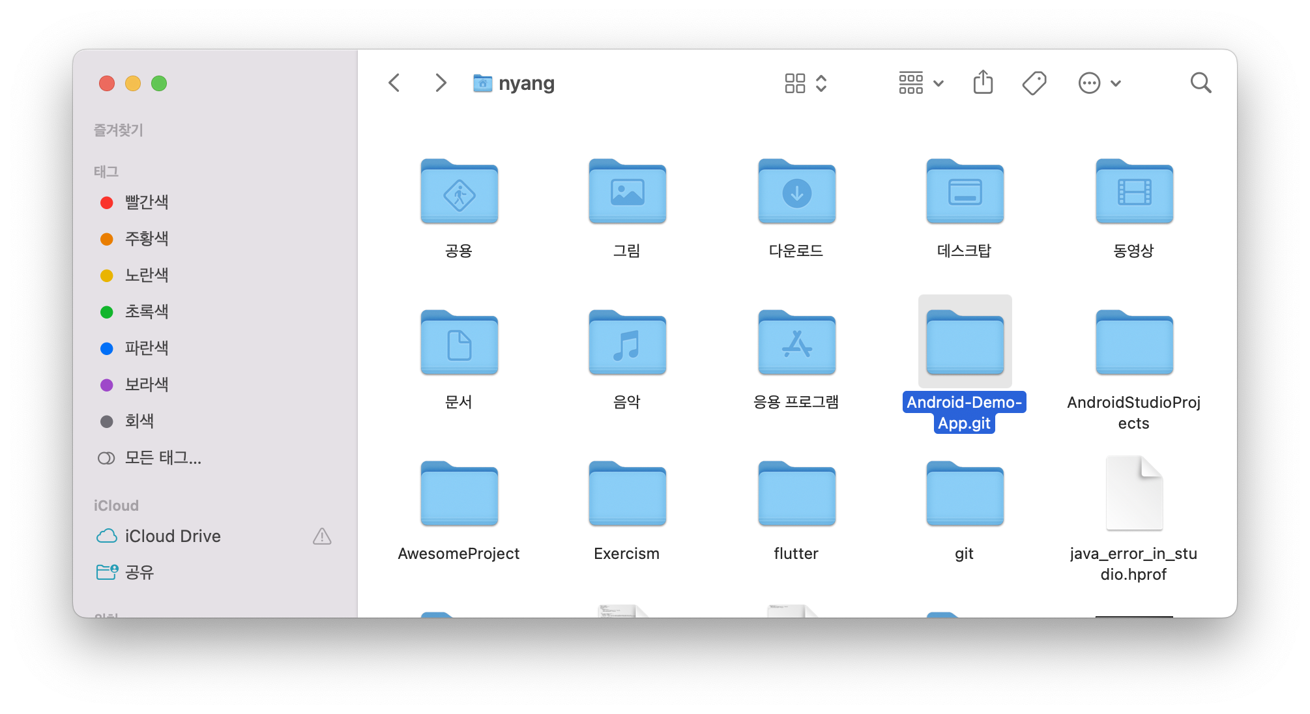
Task: Open the Downloads folder (다운로드)
Action: pyautogui.click(x=796, y=193)
